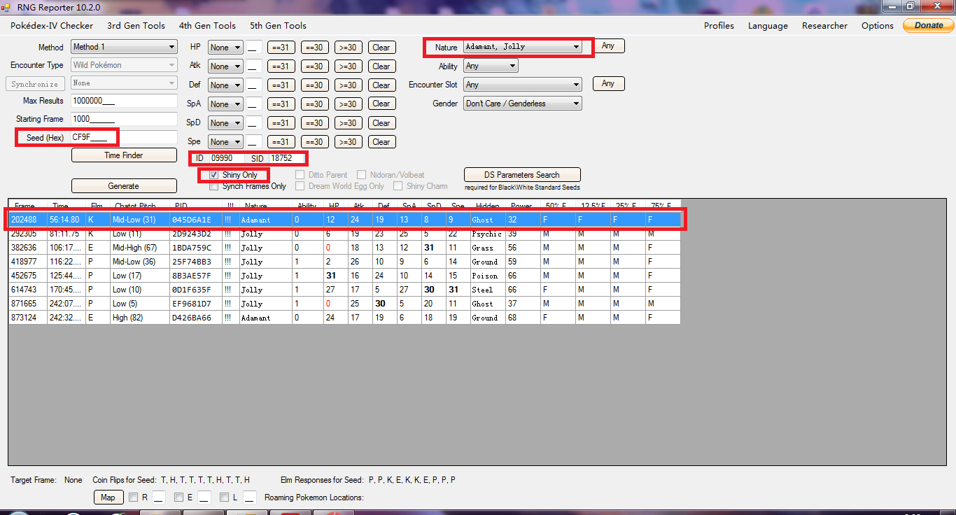
Task: Open the Time Finder
Action: [x=124, y=155]
